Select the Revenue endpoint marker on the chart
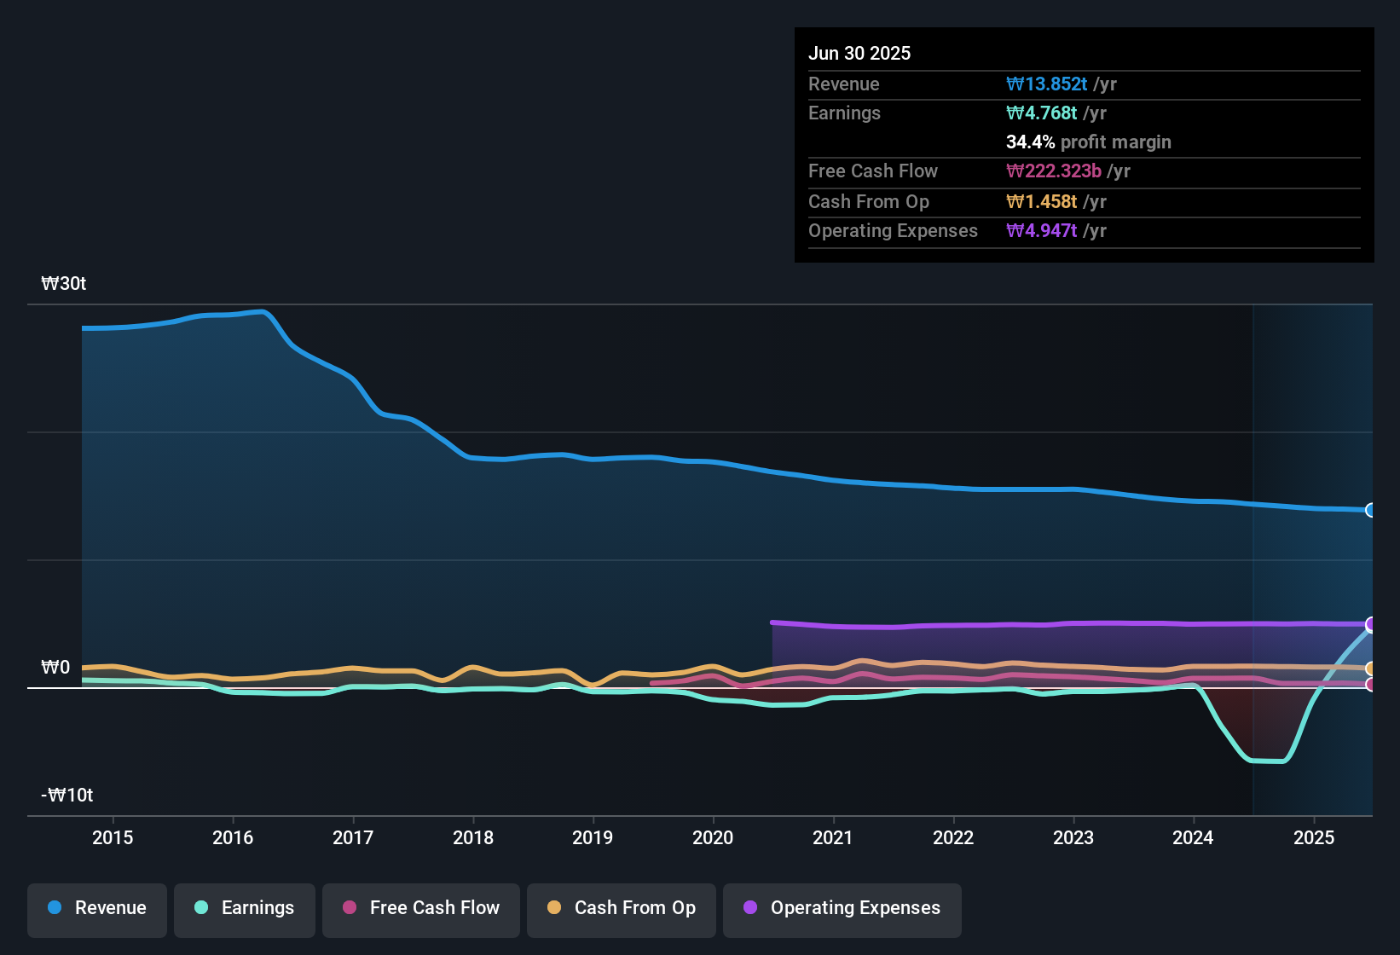 click(x=1371, y=510)
